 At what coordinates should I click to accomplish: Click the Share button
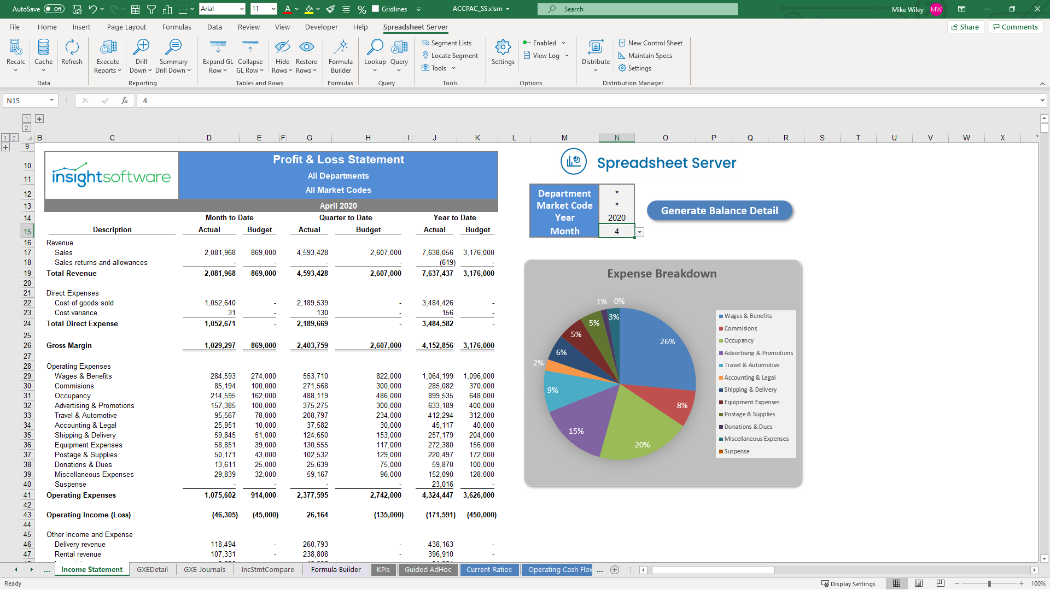[x=965, y=27]
